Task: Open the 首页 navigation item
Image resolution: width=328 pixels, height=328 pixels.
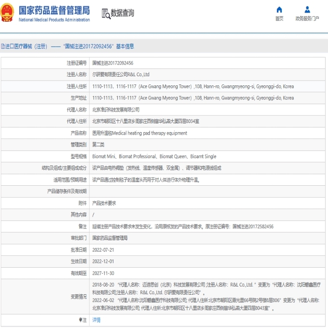Action: coord(279,19)
